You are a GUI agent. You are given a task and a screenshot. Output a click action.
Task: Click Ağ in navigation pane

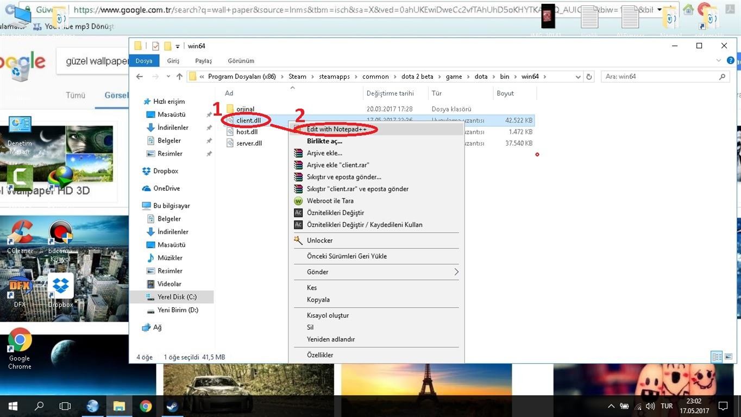157,327
